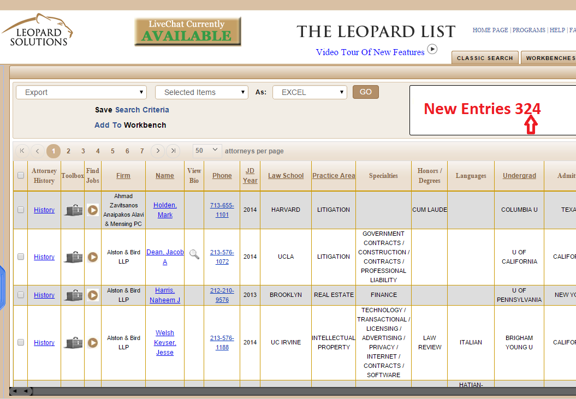Go to previous page of results
The width and height of the screenshot is (576, 399).
pyautogui.click(x=38, y=151)
